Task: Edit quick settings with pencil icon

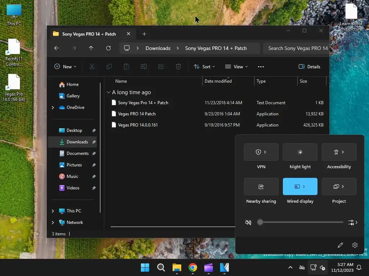Action: [340, 245]
